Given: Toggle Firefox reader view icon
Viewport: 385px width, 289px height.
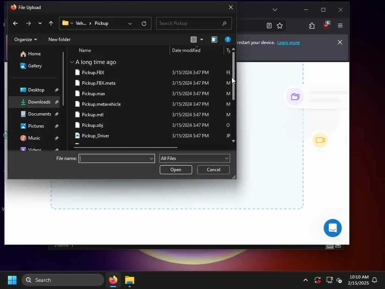Looking at the screenshot, I should [269, 26].
